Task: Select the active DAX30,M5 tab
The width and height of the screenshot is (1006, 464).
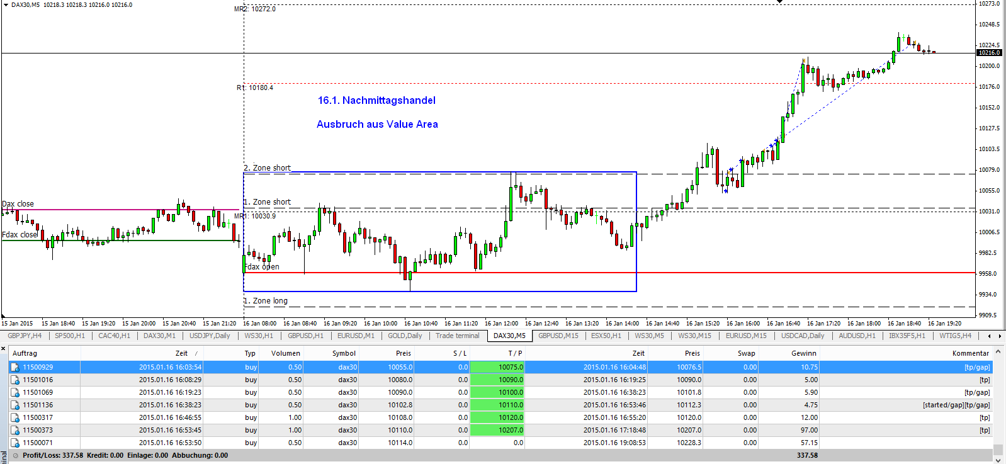Action: click(509, 336)
